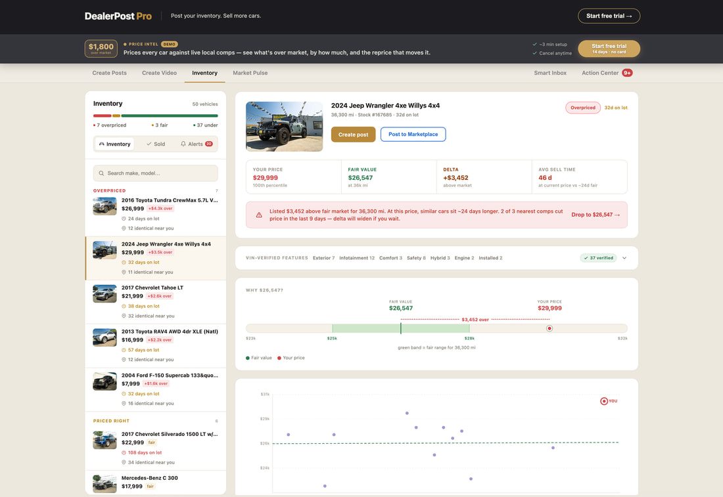Viewport: 723px width, 497px height.
Task: Select the 2017 Chevrolet Tahoe LT listing
Action: 155,302
